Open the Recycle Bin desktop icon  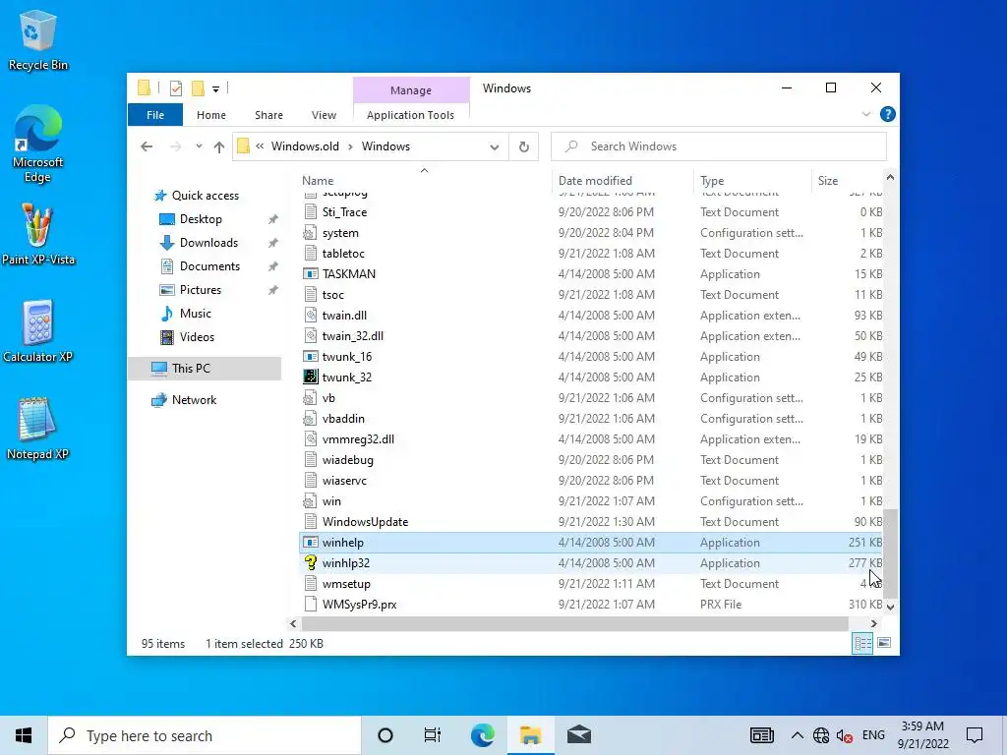(x=38, y=40)
